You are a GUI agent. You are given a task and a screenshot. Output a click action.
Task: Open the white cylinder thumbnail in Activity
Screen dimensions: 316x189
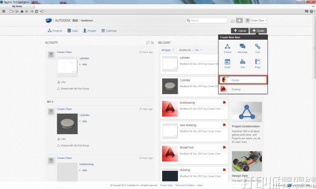[67, 67]
